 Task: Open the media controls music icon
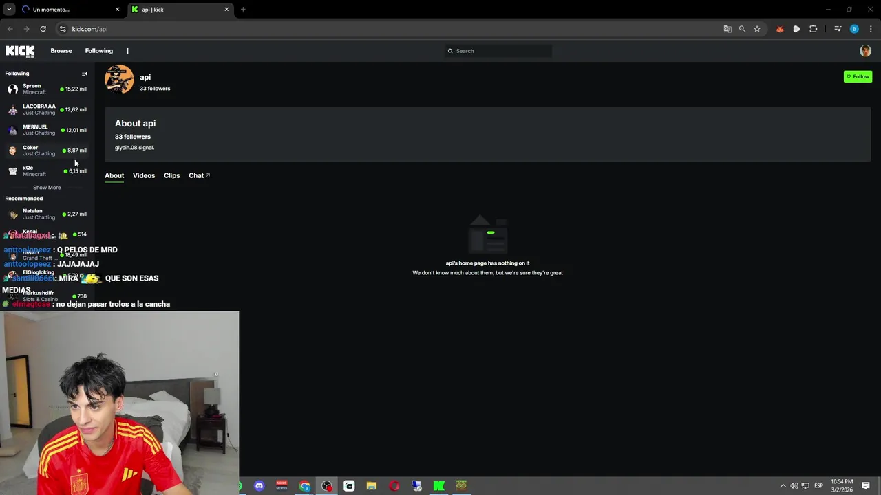[x=838, y=29]
